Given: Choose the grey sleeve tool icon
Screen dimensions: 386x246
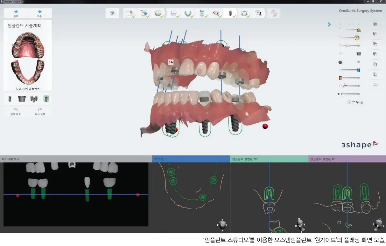Looking at the screenshot, I should (x=22, y=99).
